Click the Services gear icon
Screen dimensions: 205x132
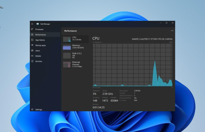click(x=32, y=61)
